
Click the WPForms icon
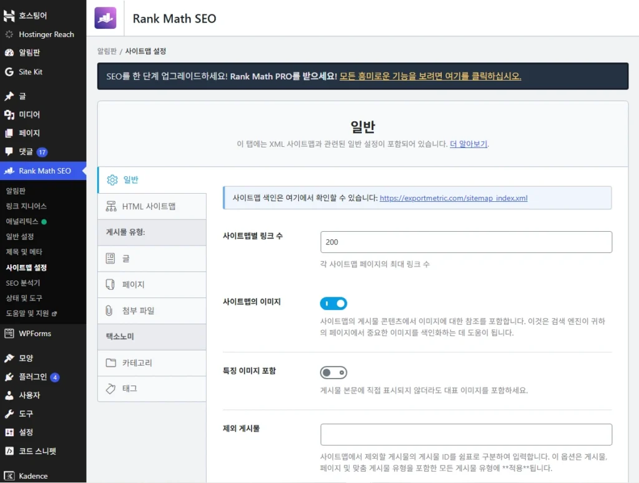click(x=9, y=333)
